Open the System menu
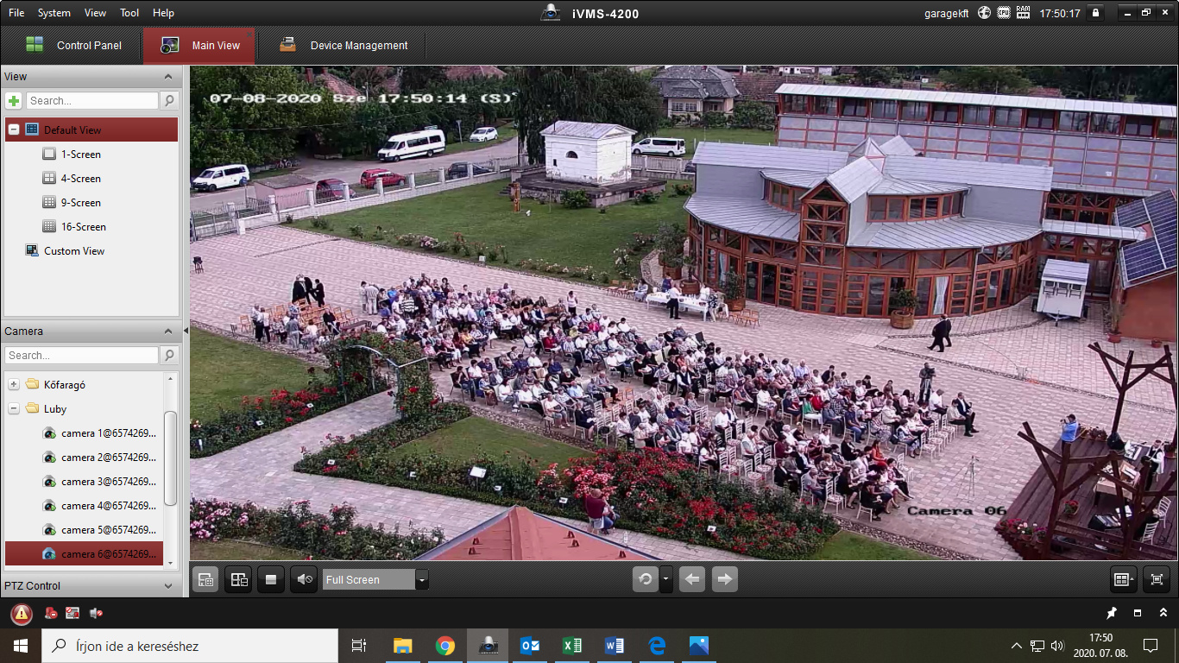 [54, 13]
